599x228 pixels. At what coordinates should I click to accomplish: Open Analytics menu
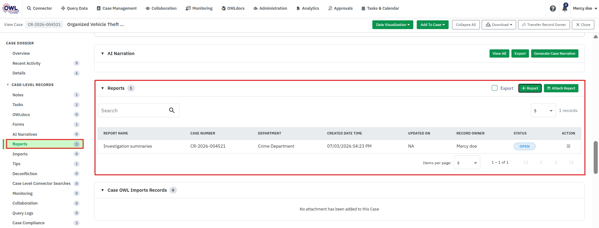(308, 8)
